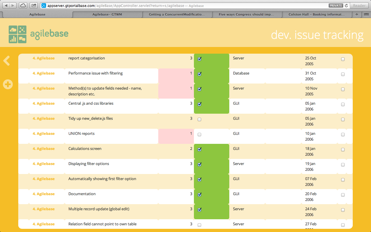This screenshot has width=371, height=232.
Task: Open the Getting a ConcurrentModification tab
Action: coord(177,14)
